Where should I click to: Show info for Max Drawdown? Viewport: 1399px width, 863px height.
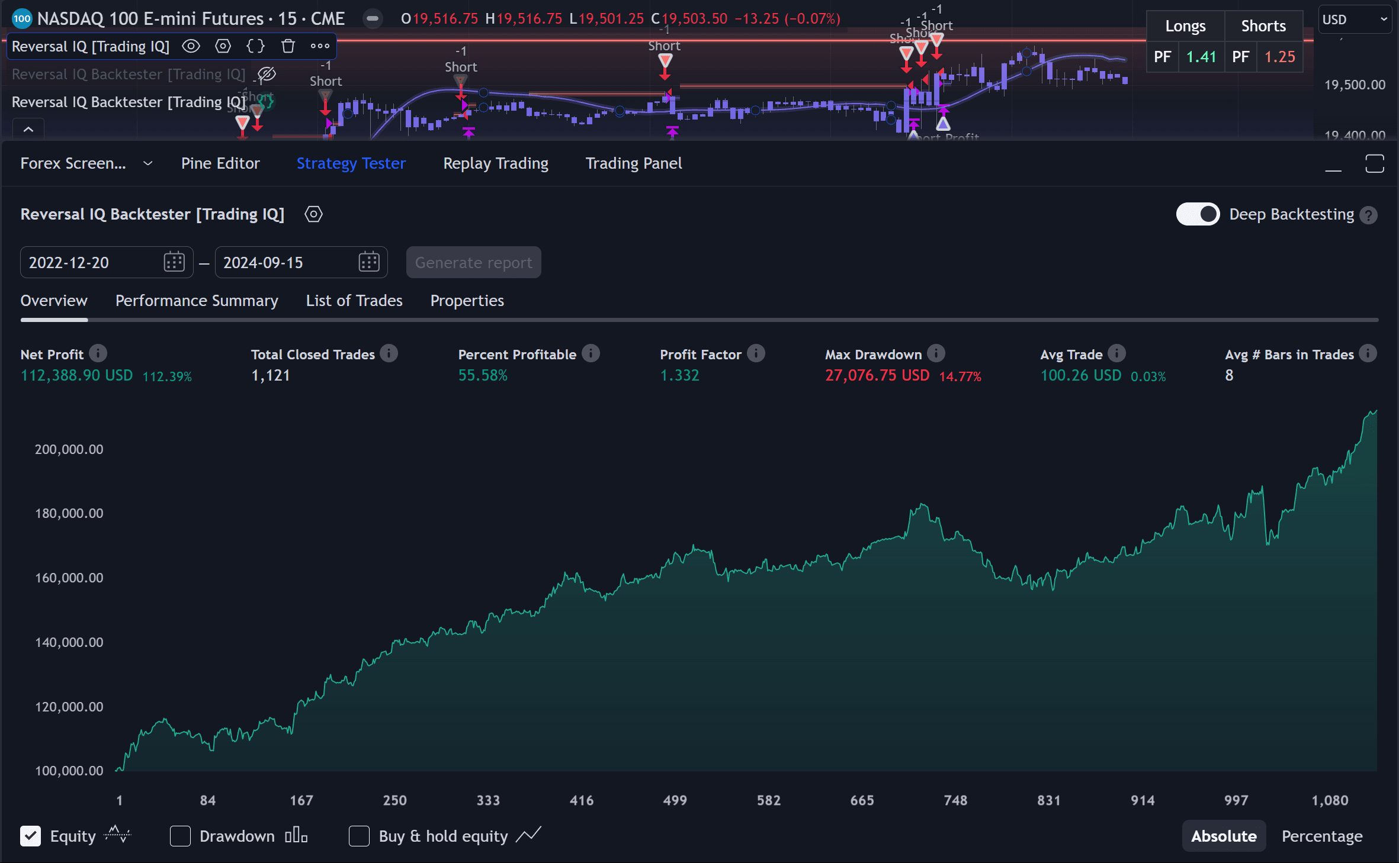[x=936, y=354]
